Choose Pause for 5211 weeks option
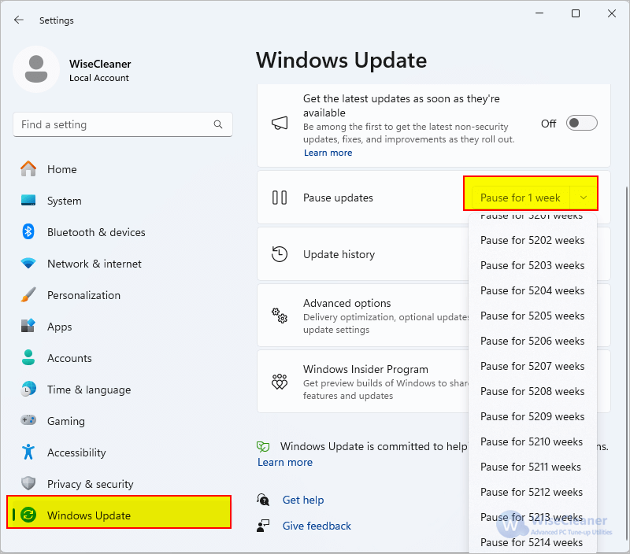Image resolution: width=630 pixels, height=554 pixels. 532,467
